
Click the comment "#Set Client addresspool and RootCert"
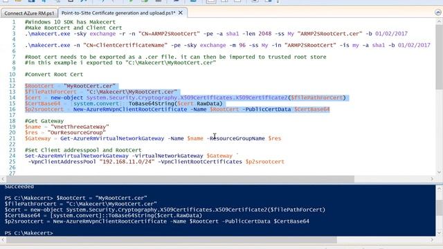point(83,150)
